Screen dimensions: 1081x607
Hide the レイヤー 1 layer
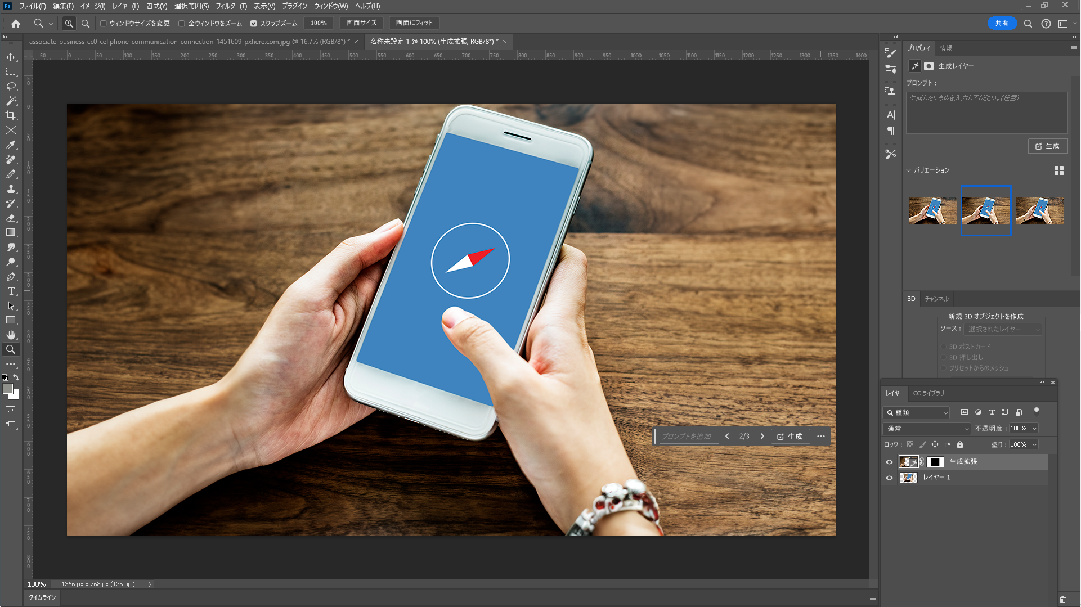point(889,478)
